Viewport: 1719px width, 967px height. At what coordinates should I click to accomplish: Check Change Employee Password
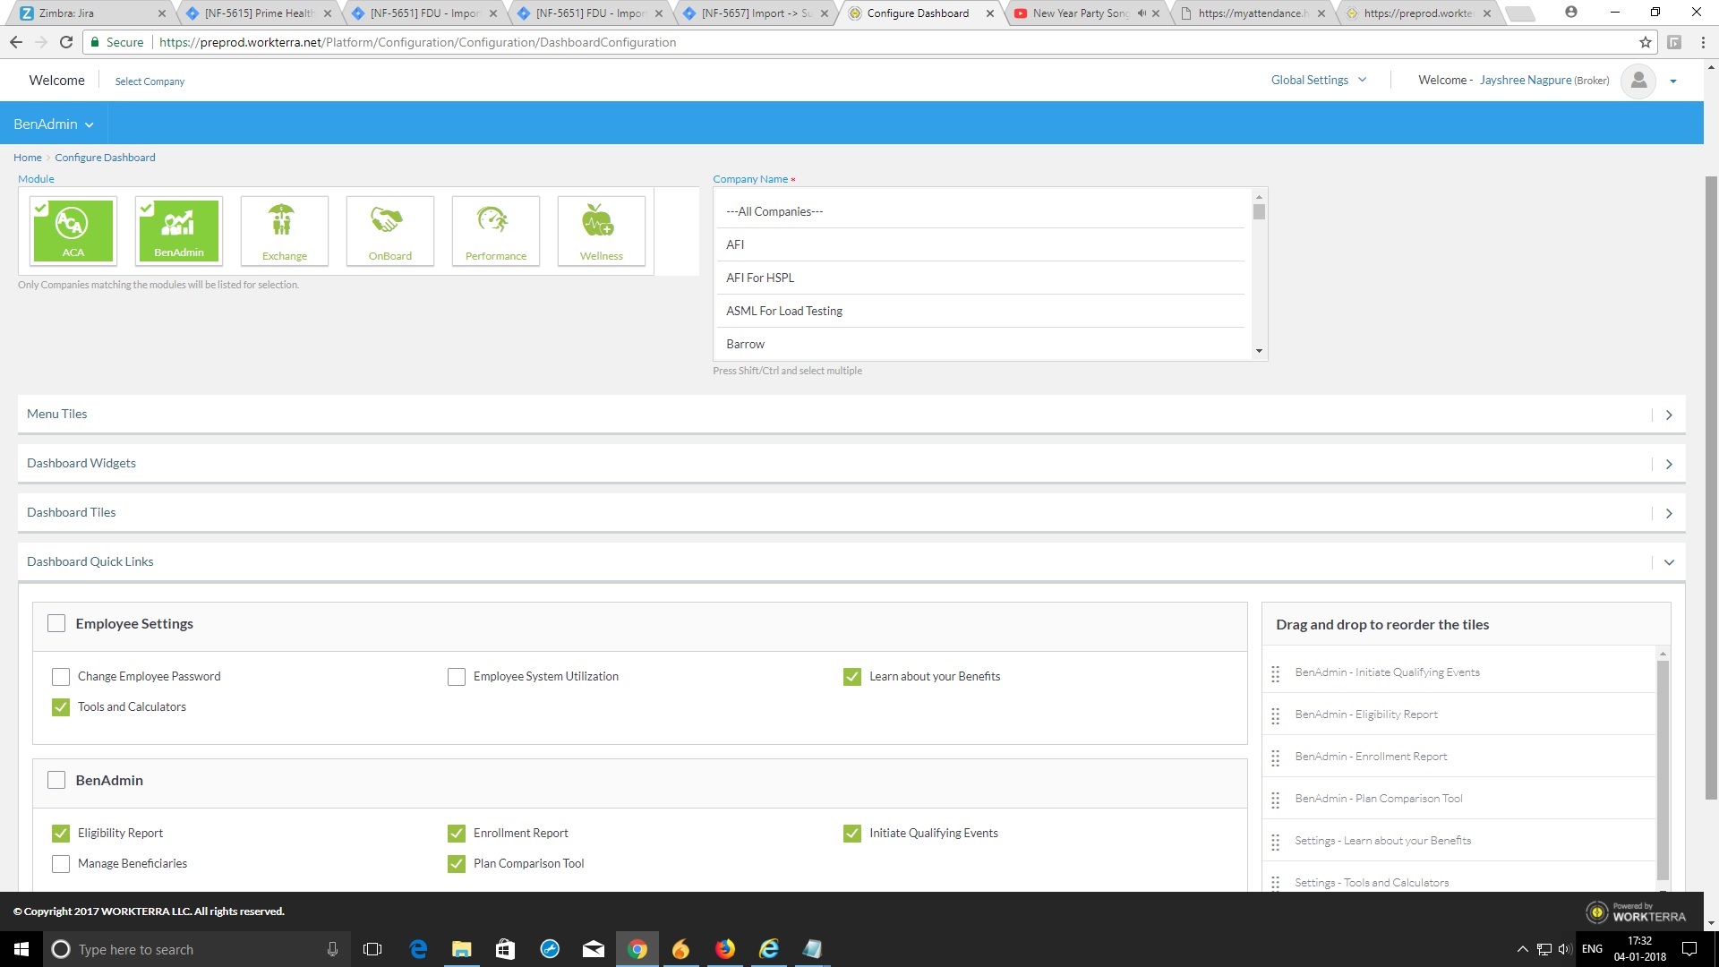pos(61,677)
